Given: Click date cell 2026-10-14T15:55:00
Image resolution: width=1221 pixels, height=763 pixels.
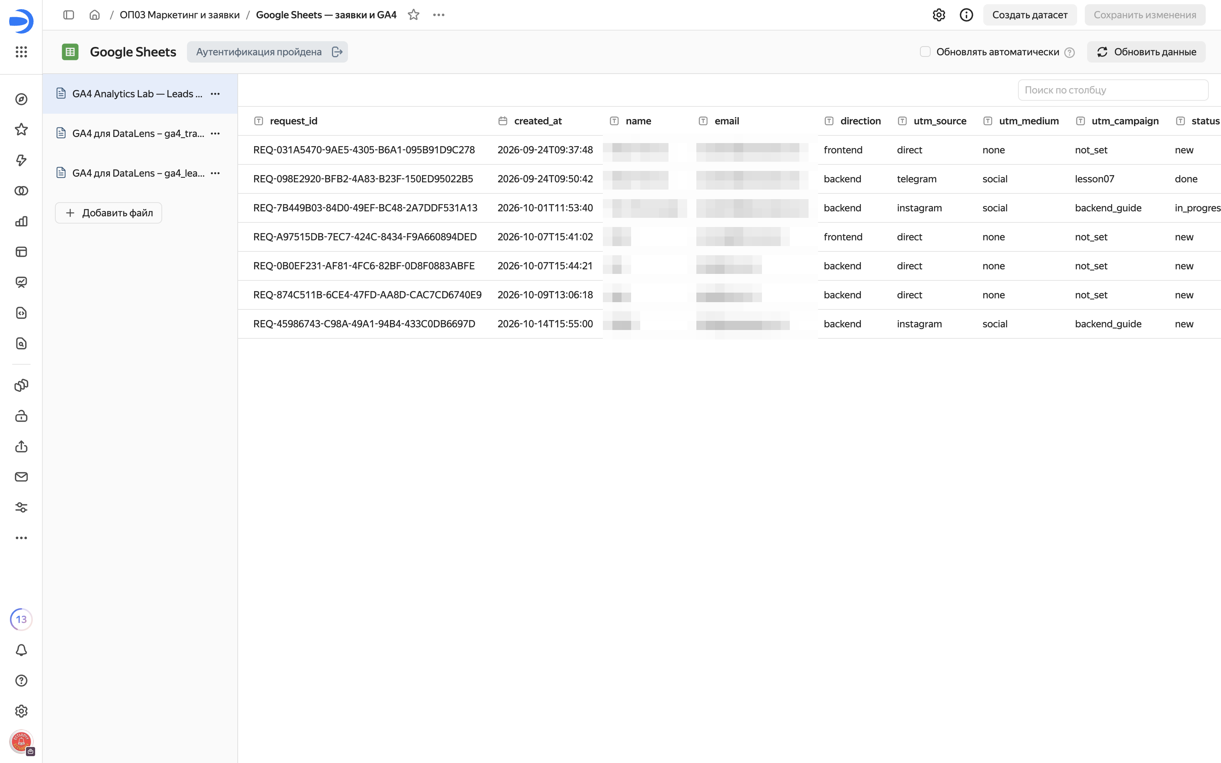Looking at the screenshot, I should click(x=545, y=324).
